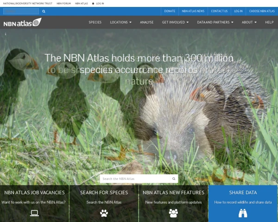The image size is (278, 222).
Task: Click 'Search the NBN Atlas' tile subtitle
Action: [104, 202]
